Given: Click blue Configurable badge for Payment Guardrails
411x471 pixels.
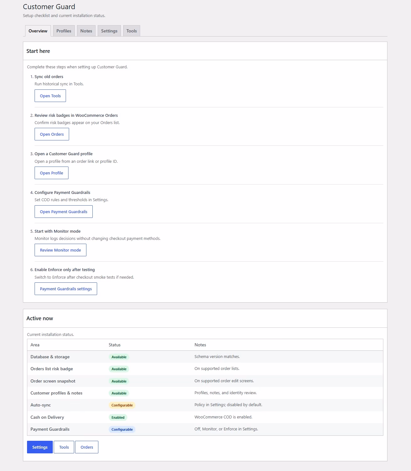Looking at the screenshot, I should [122, 429].
